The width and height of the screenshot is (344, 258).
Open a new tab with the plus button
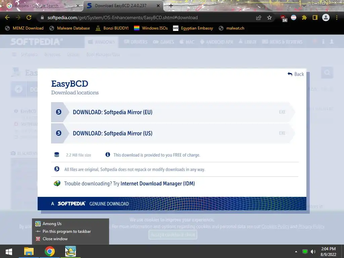(x=171, y=6)
